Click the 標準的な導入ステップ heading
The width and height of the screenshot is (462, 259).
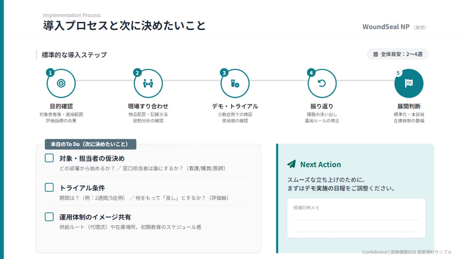74,55
